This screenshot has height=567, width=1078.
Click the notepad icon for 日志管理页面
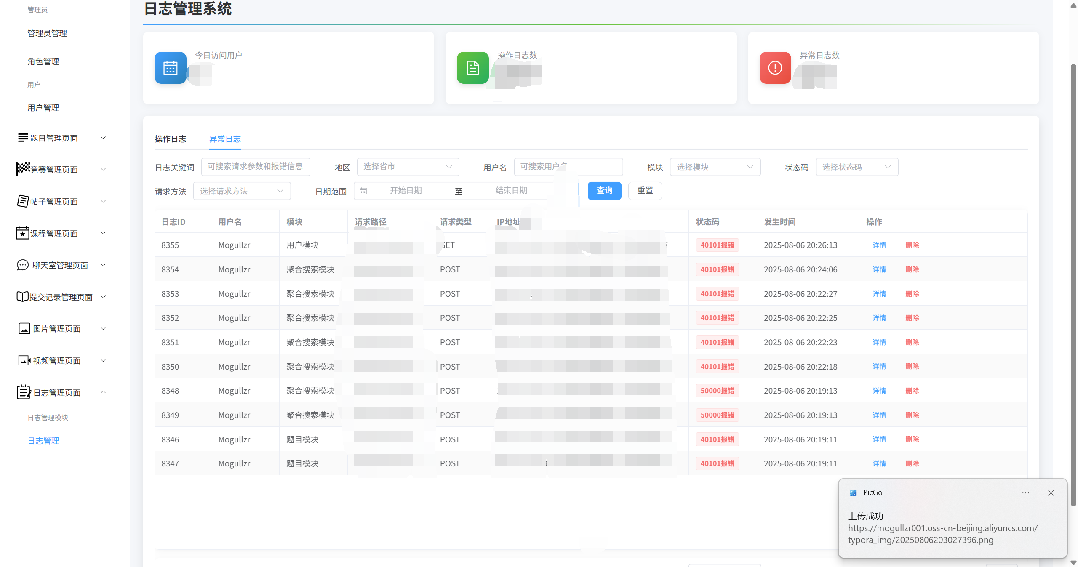tap(24, 392)
